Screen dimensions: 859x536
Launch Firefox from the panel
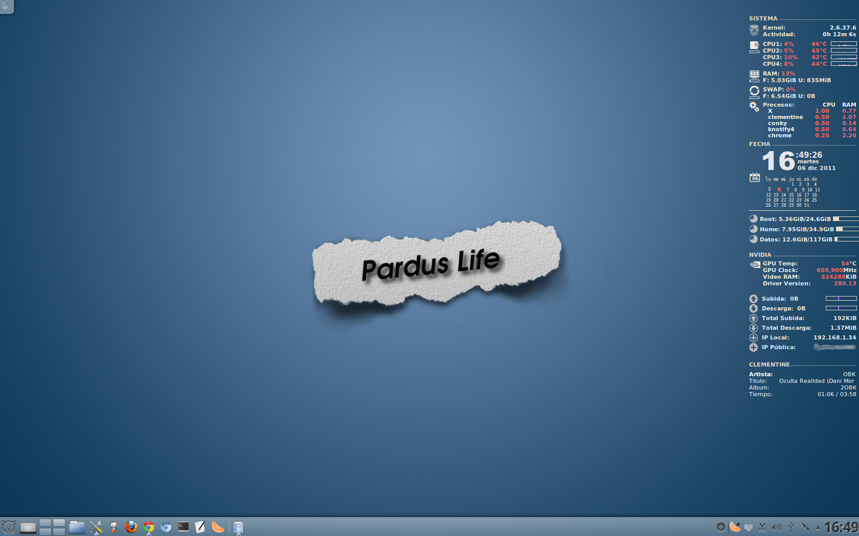click(x=131, y=527)
